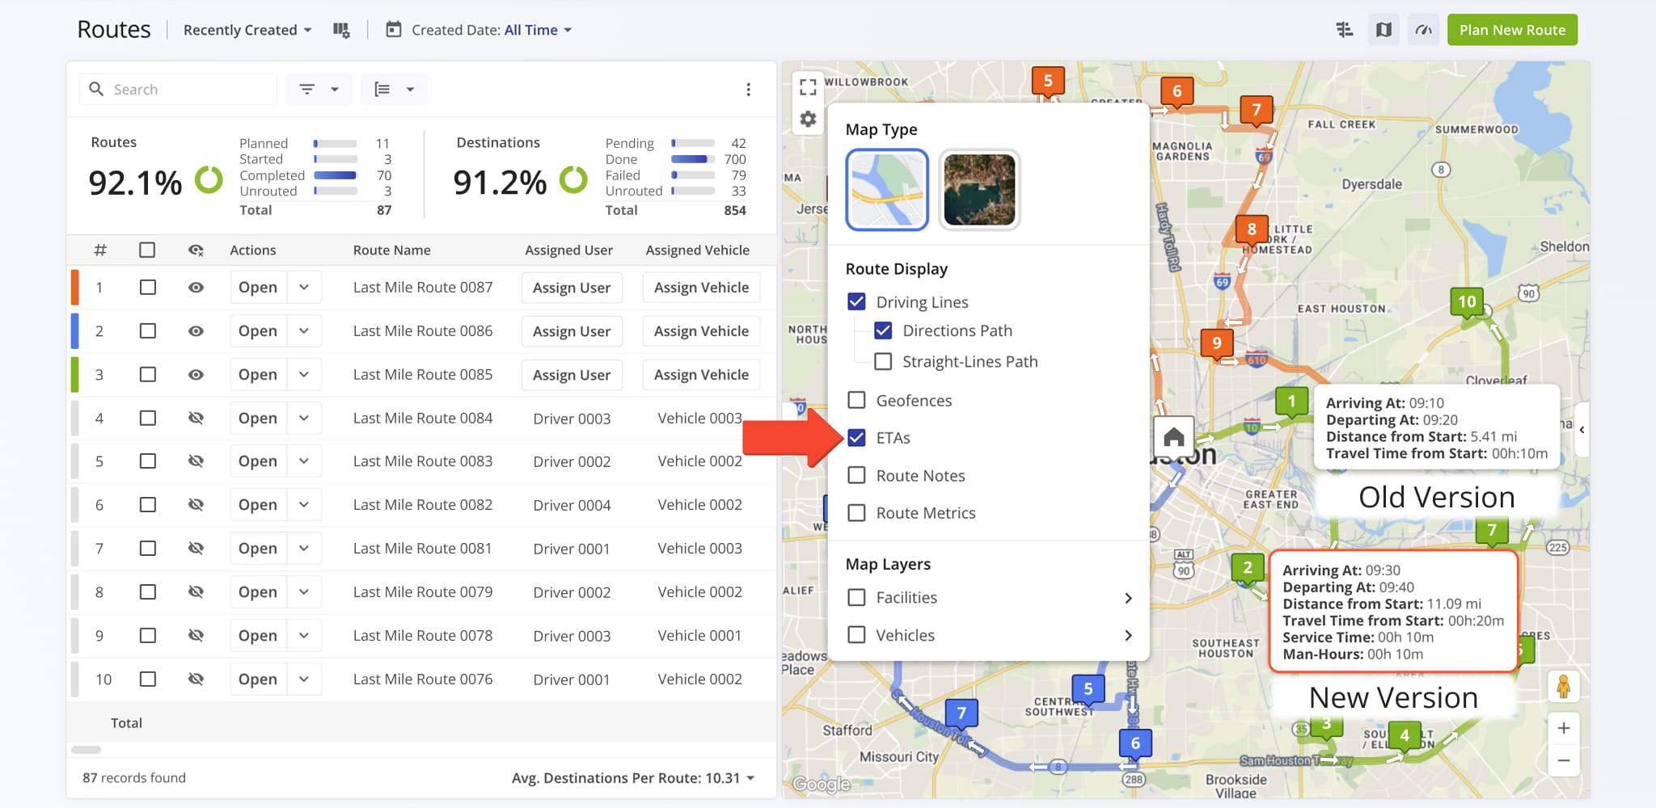Screen dimensions: 1656x808
Task: Uncheck the ETAs checkbox
Action: tap(856, 438)
